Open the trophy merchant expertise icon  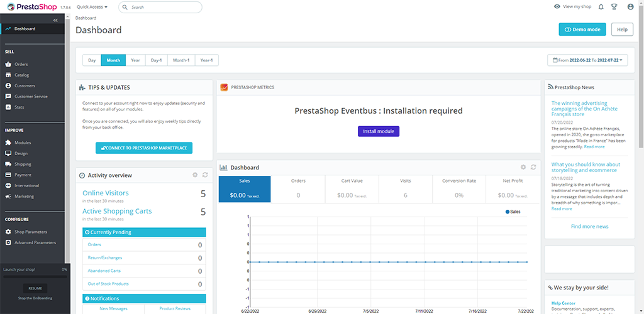click(x=614, y=6)
